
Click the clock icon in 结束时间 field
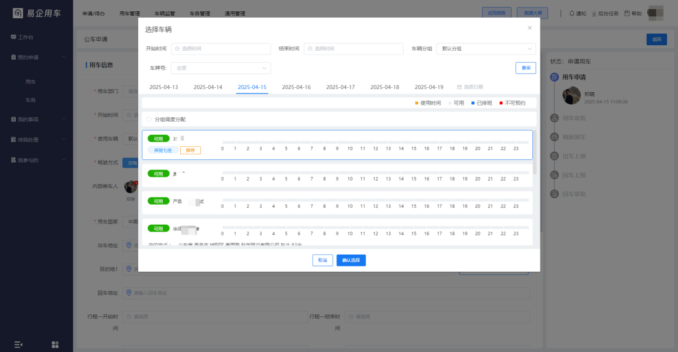point(309,49)
